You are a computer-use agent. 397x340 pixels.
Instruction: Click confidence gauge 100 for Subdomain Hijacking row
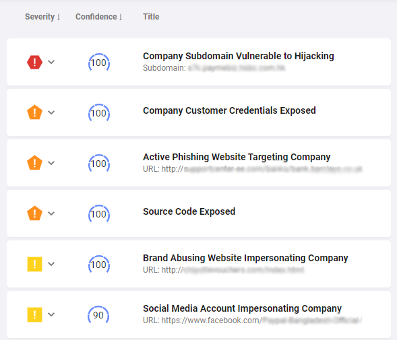click(x=99, y=63)
